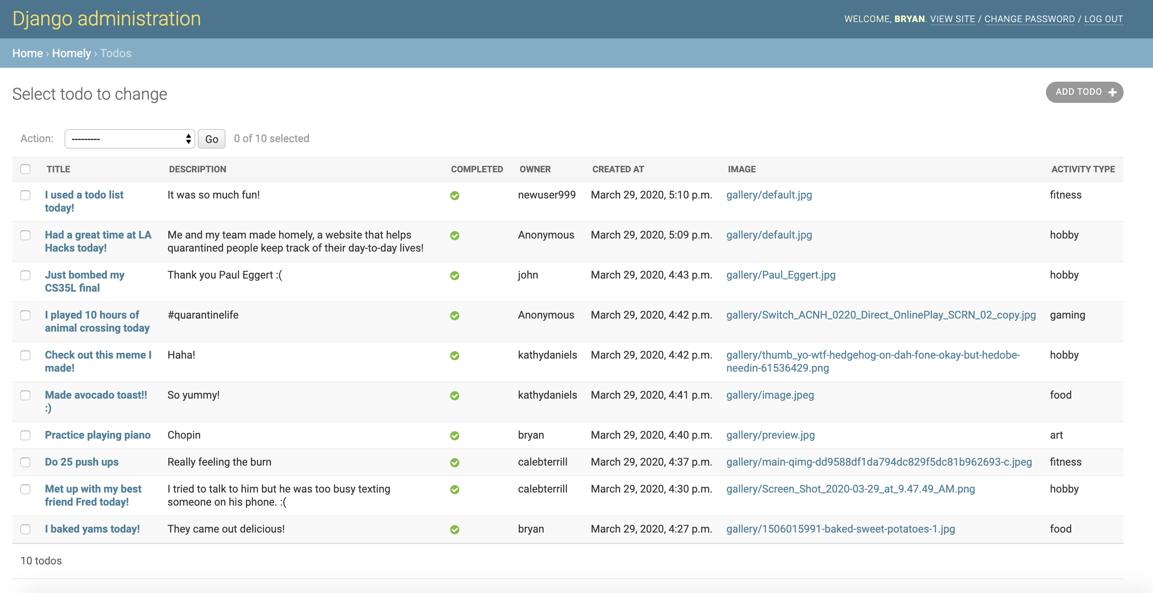
Task: Click completed checkmark for animal crossing row
Action: pyautogui.click(x=454, y=316)
